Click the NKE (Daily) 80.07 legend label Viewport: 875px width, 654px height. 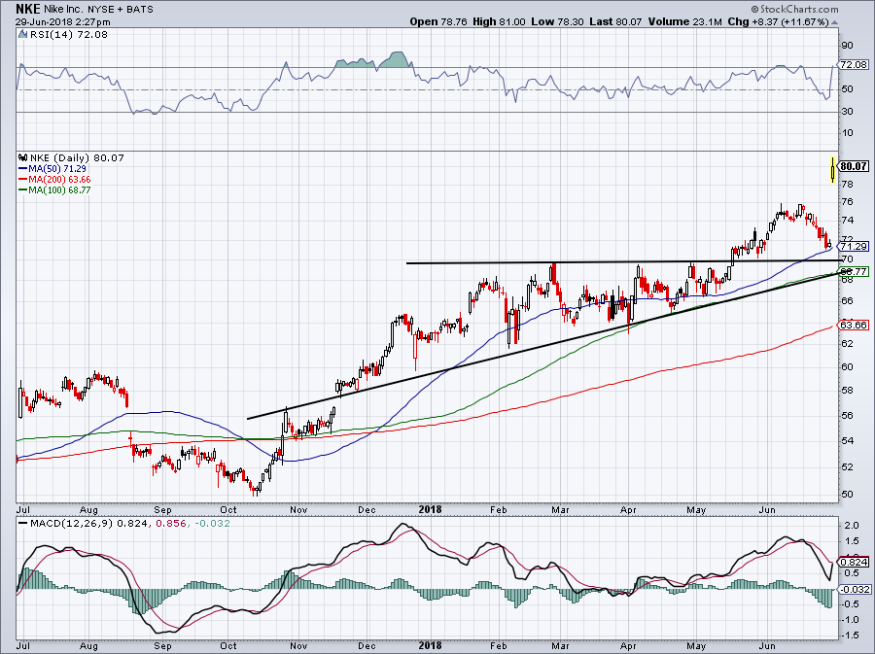pos(77,157)
